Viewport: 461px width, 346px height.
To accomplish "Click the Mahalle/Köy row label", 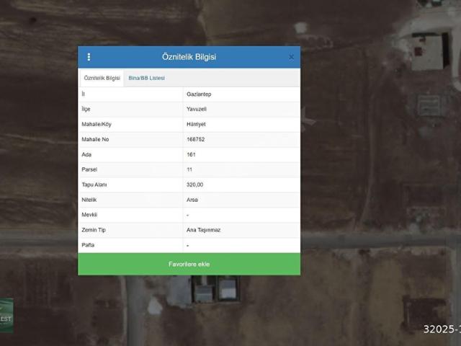I will click(97, 124).
